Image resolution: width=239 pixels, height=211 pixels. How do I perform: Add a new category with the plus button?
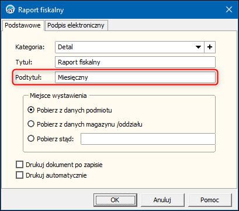point(210,47)
